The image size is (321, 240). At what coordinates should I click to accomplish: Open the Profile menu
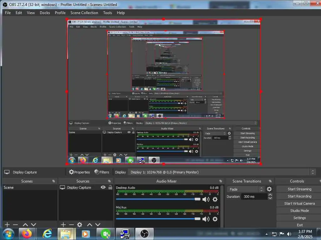pyautogui.click(x=60, y=12)
